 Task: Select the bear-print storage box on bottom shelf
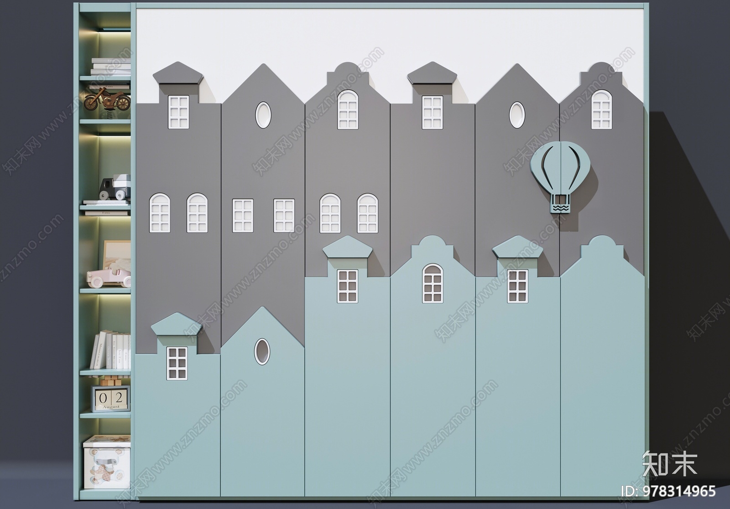(106, 463)
